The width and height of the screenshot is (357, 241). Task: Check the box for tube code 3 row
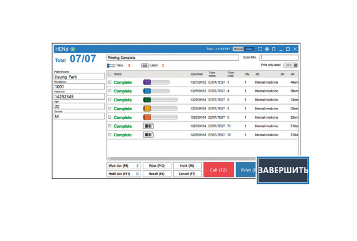tap(110, 108)
